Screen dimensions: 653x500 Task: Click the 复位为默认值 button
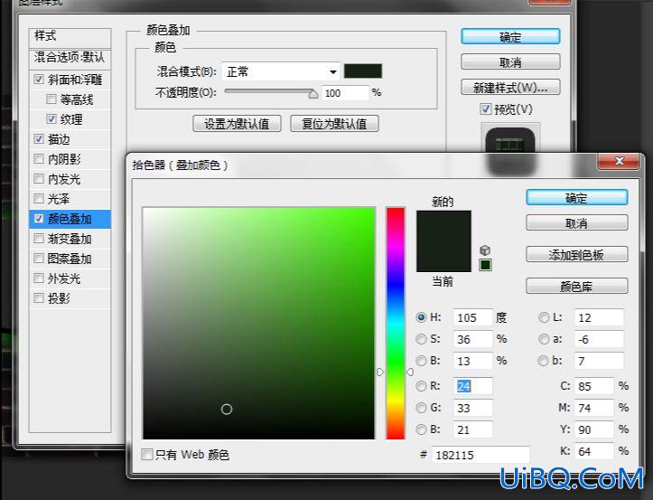click(x=334, y=124)
